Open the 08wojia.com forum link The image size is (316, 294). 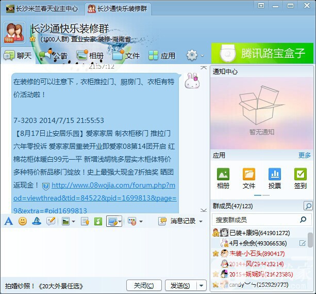click(x=113, y=185)
